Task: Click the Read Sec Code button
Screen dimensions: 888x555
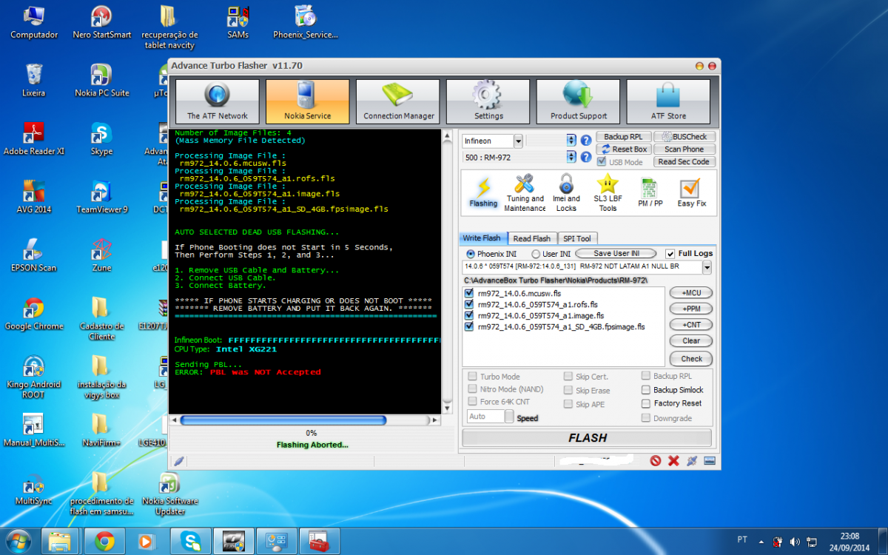Action: pyautogui.click(x=683, y=161)
